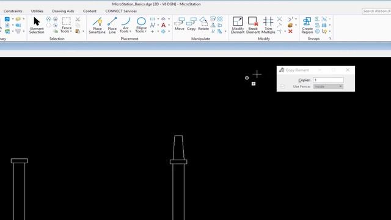Click the red X Delete Element icon
The width and height of the screenshot is (391, 220).
click(290, 31)
